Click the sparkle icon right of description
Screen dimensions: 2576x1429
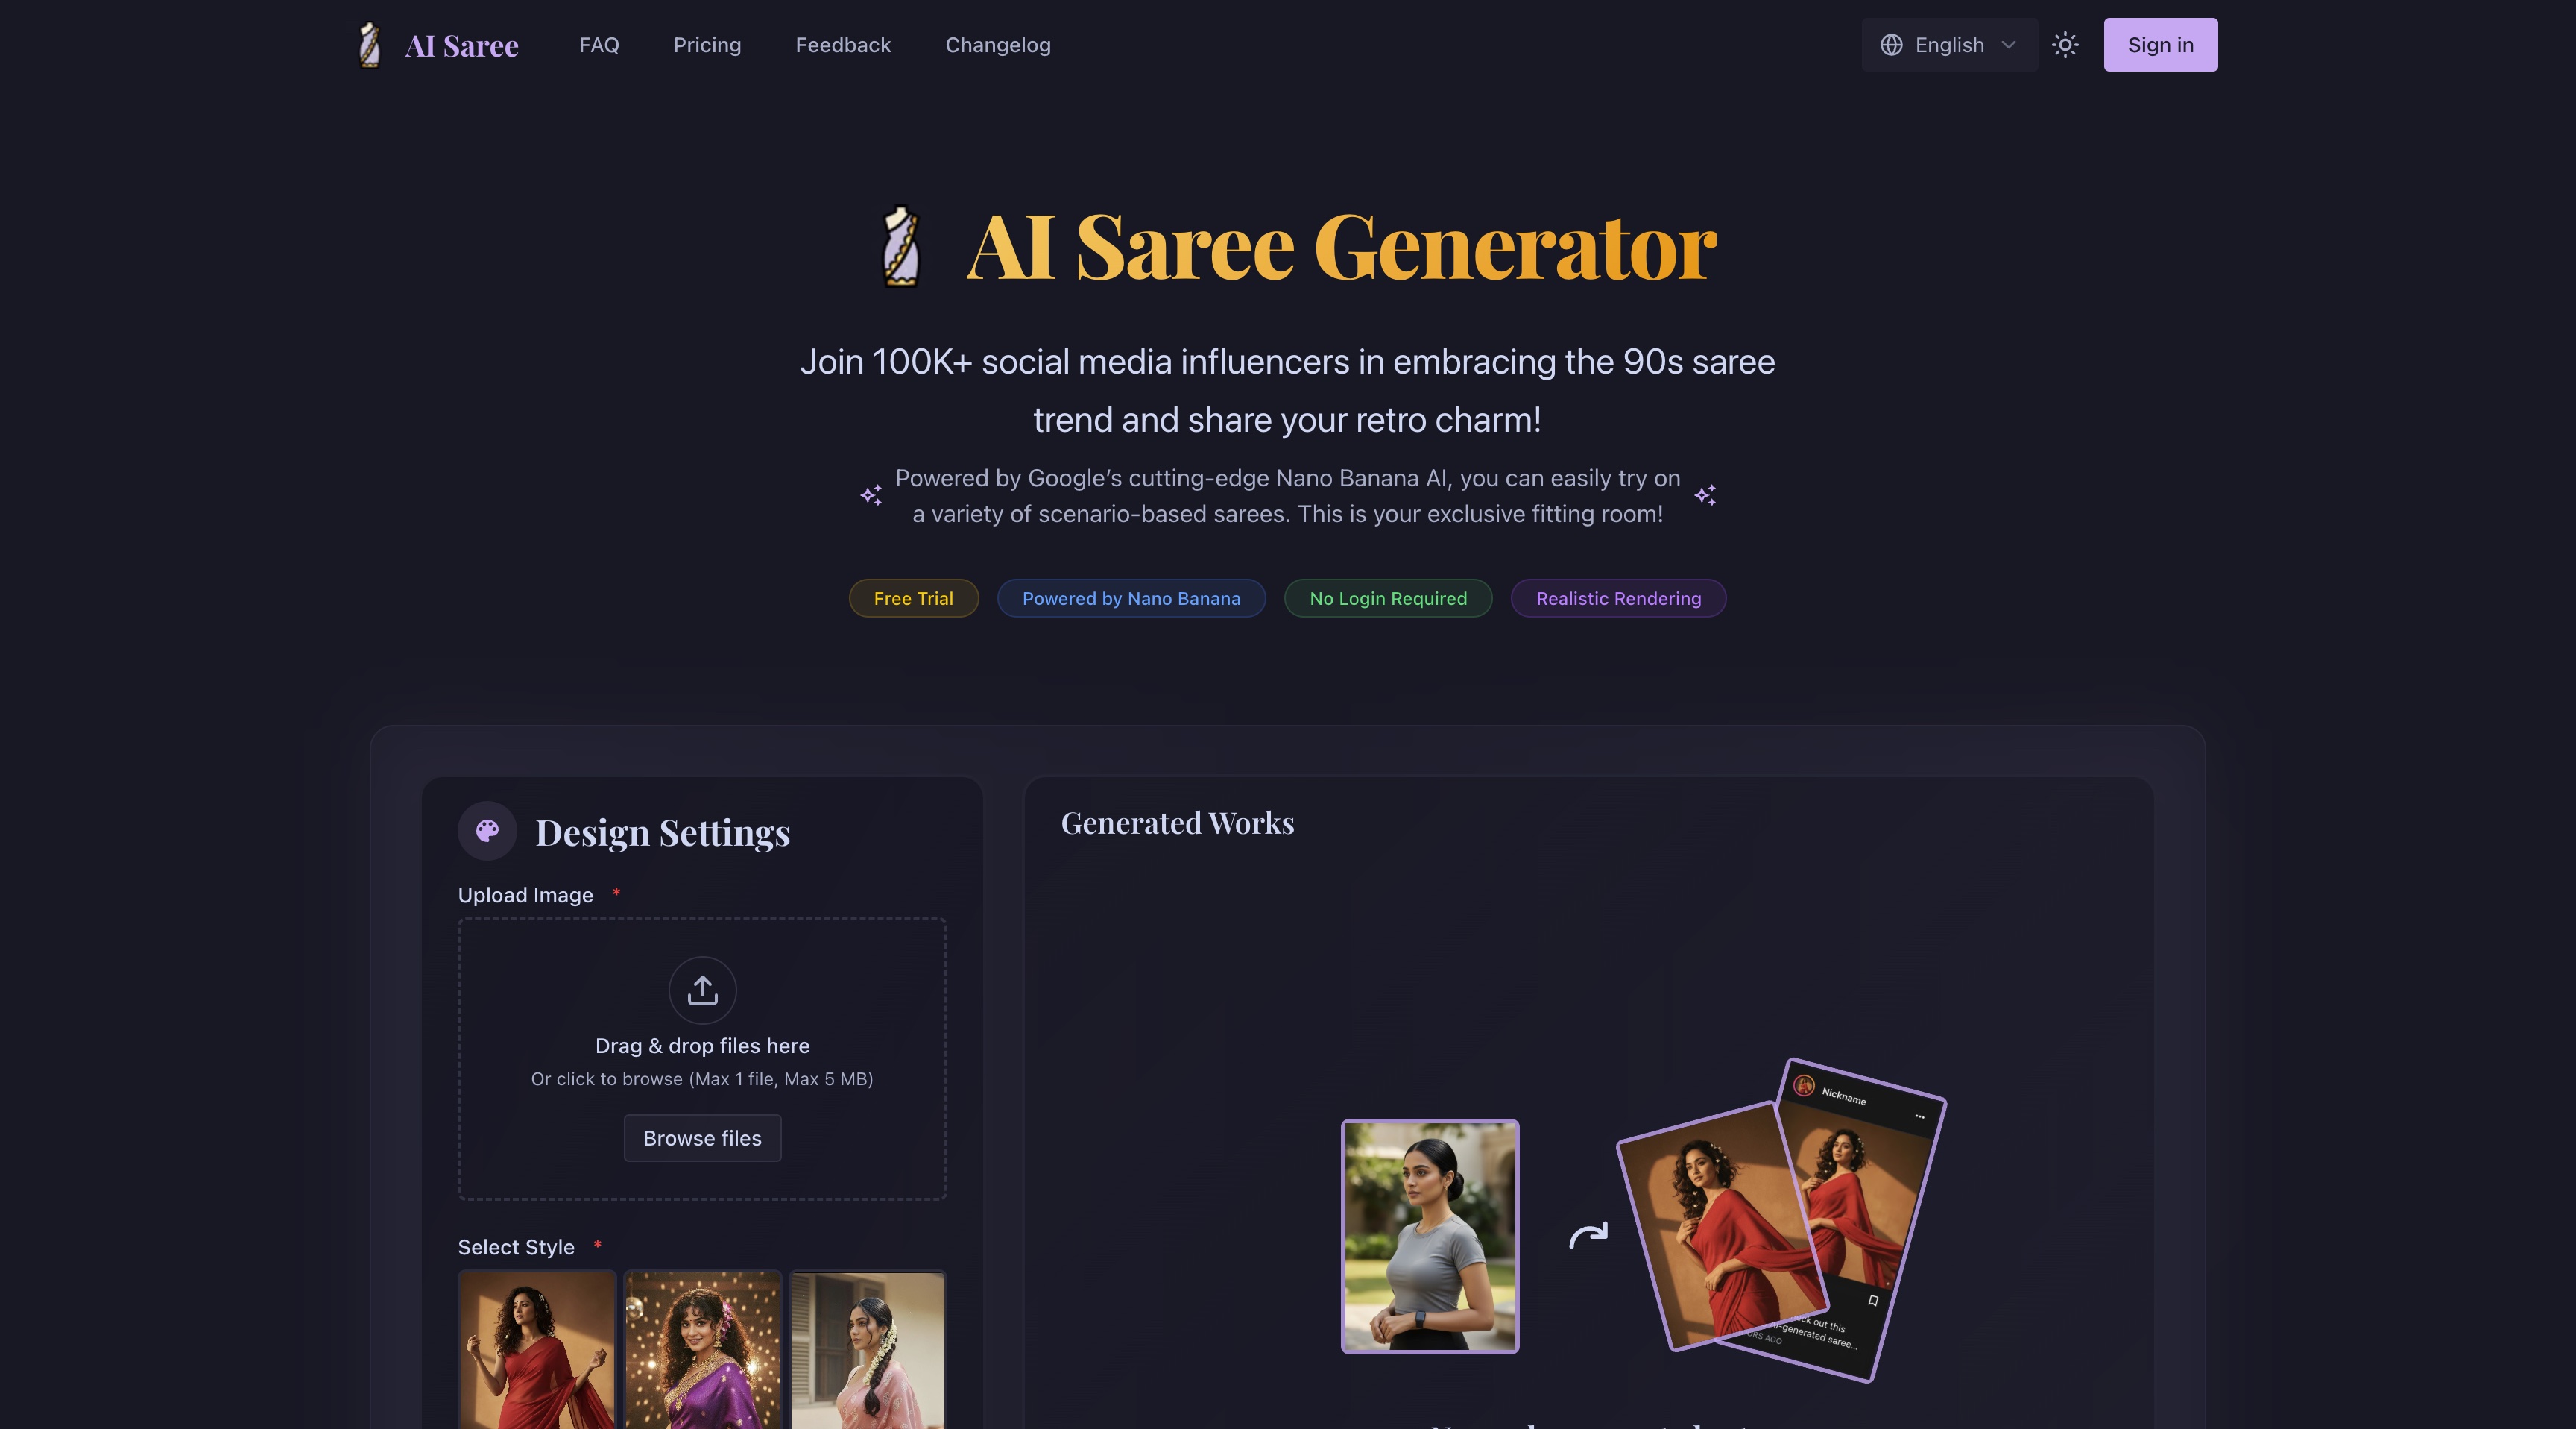(x=1705, y=495)
